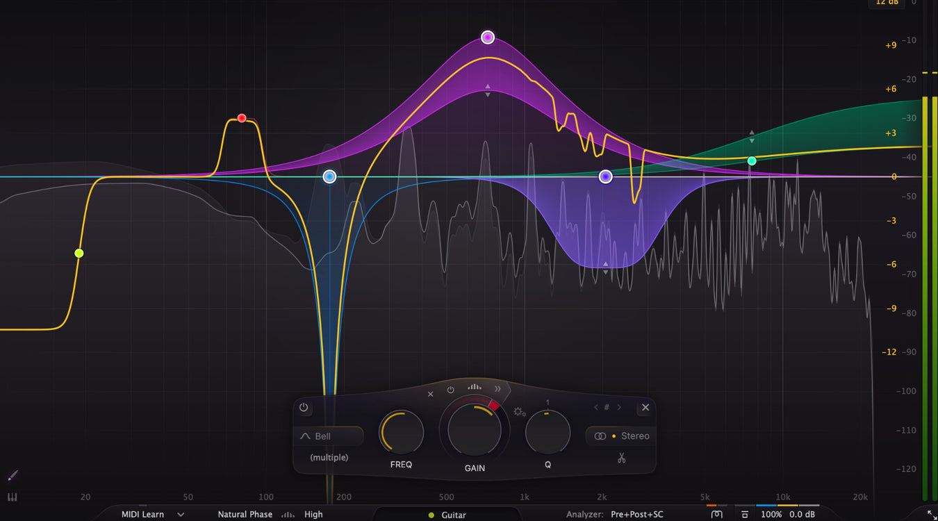Screen dimensions: 938x521
Task: Click the +9 gain scale label
Action: click(x=891, y=45)
